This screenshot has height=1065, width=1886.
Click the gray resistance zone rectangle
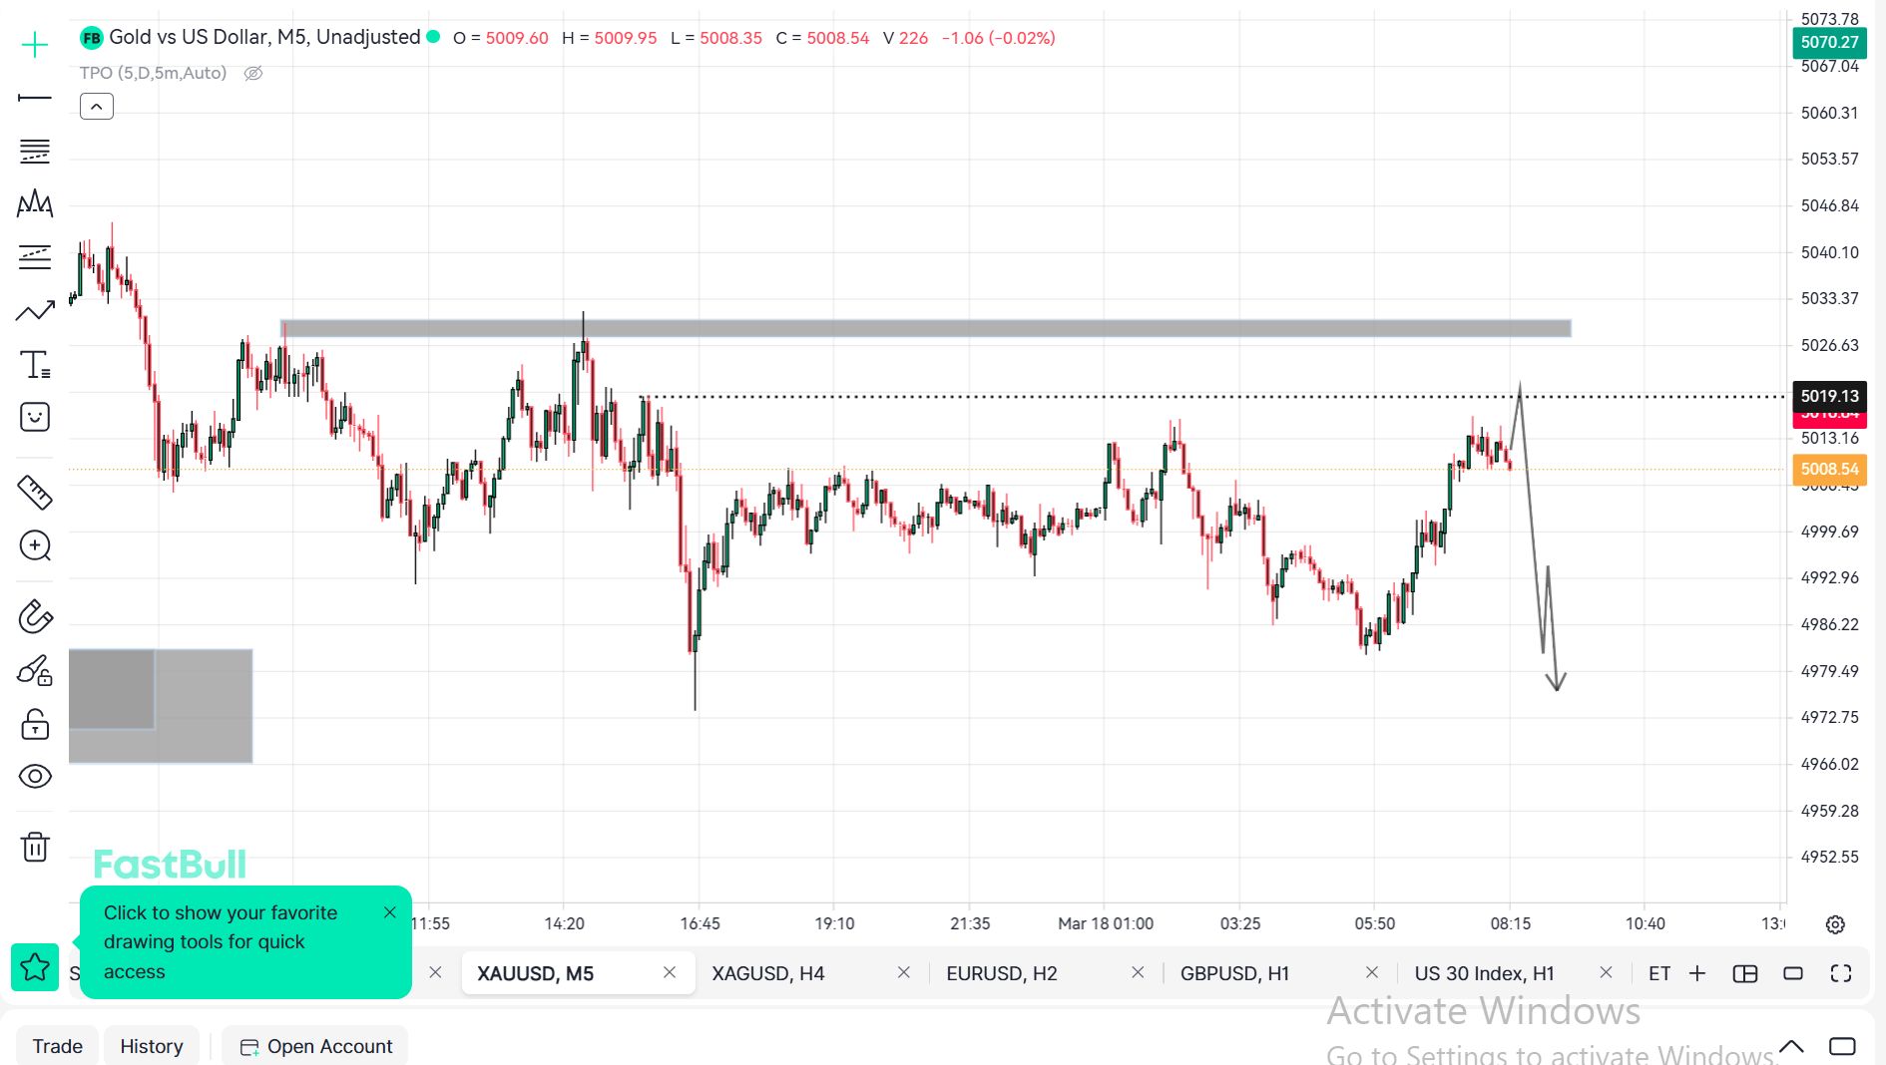925,328
